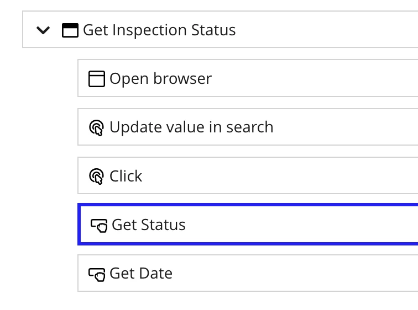This screenshot has height=310, width=418.
Task: Click the pointer icon of Update value in search
Action: 96,127
